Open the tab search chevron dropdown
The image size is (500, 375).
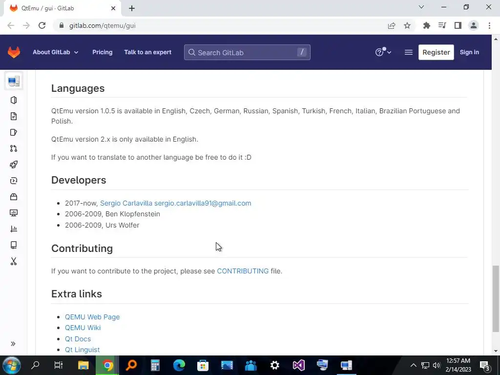point(421,7)
